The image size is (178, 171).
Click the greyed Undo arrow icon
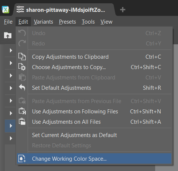tap(22, 33)
